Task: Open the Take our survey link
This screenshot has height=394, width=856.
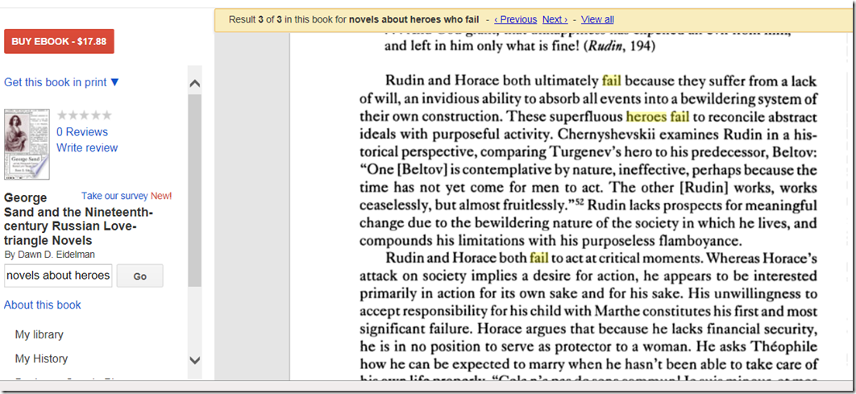Action: (114, 196)
